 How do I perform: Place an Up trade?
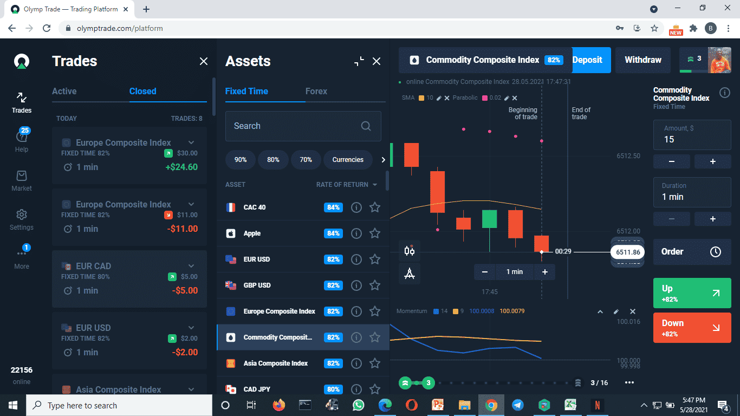[692, 293]
